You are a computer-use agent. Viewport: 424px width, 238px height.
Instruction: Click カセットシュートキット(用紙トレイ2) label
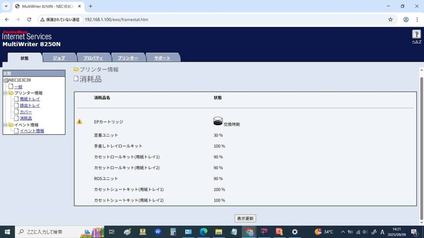coord(129,200)
